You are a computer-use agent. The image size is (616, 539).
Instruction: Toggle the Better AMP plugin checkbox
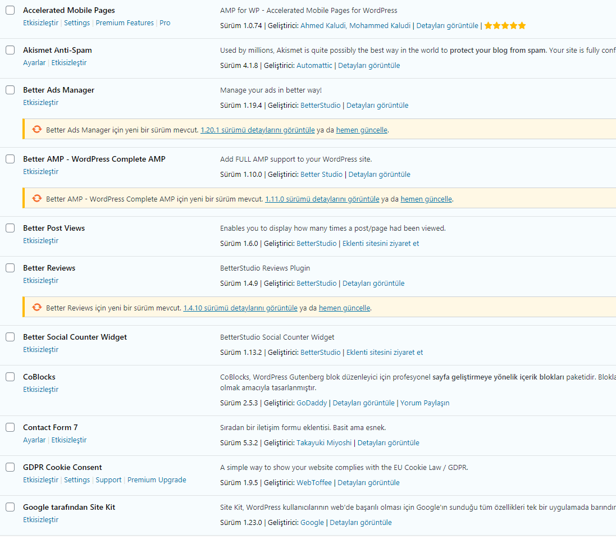tap(10, 159)
